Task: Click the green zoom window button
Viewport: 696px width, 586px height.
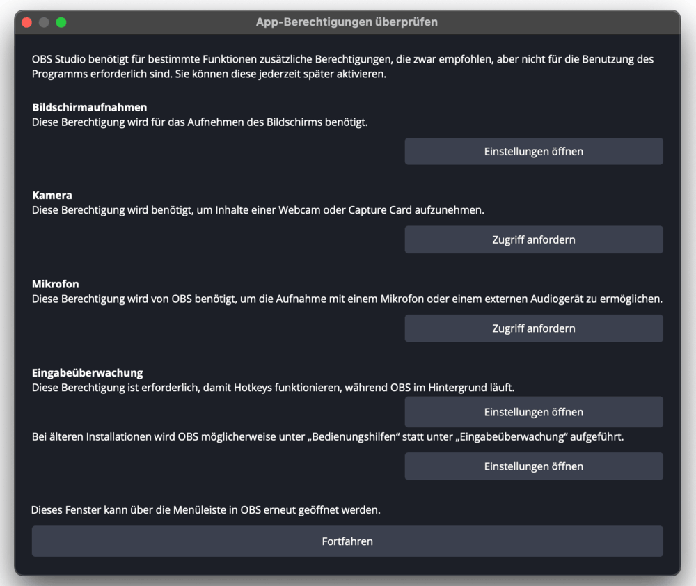Action: (x=61, y=22)
